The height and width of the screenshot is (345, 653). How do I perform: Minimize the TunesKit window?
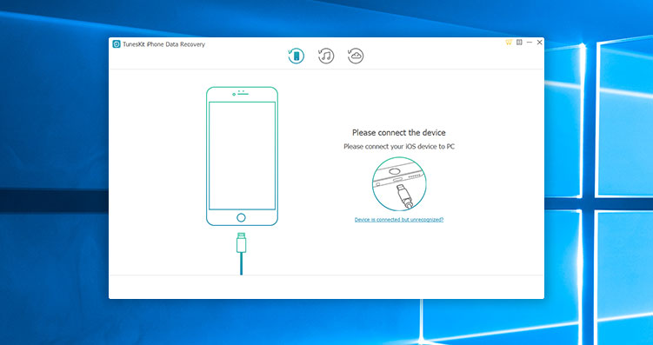point(530,43)
